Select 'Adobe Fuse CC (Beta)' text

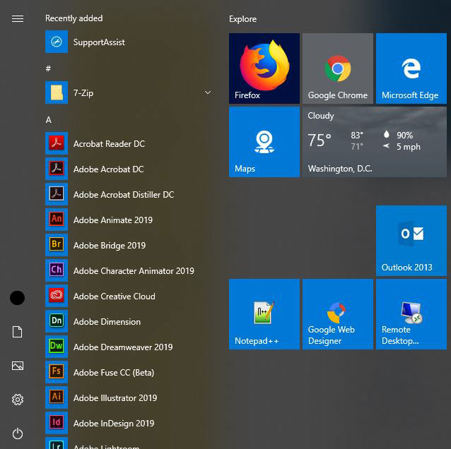point(114,373)
